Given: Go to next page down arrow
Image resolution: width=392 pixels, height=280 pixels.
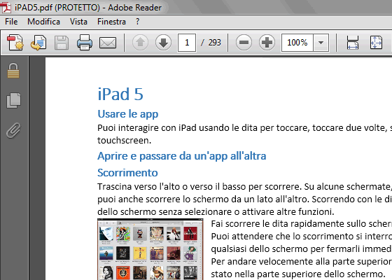Looking at the screenshot, I should 163,43.
